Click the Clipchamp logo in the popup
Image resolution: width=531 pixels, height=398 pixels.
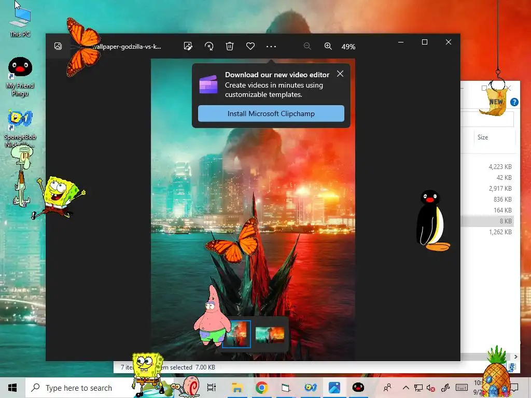click(x=208, y=84)
